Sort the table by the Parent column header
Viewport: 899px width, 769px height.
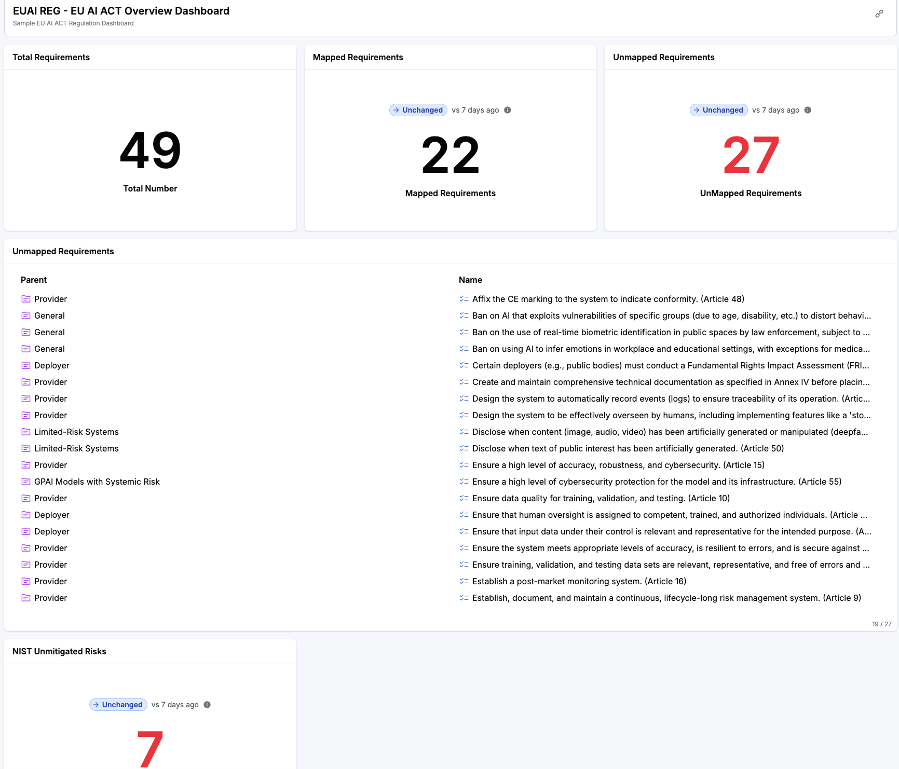33,280
